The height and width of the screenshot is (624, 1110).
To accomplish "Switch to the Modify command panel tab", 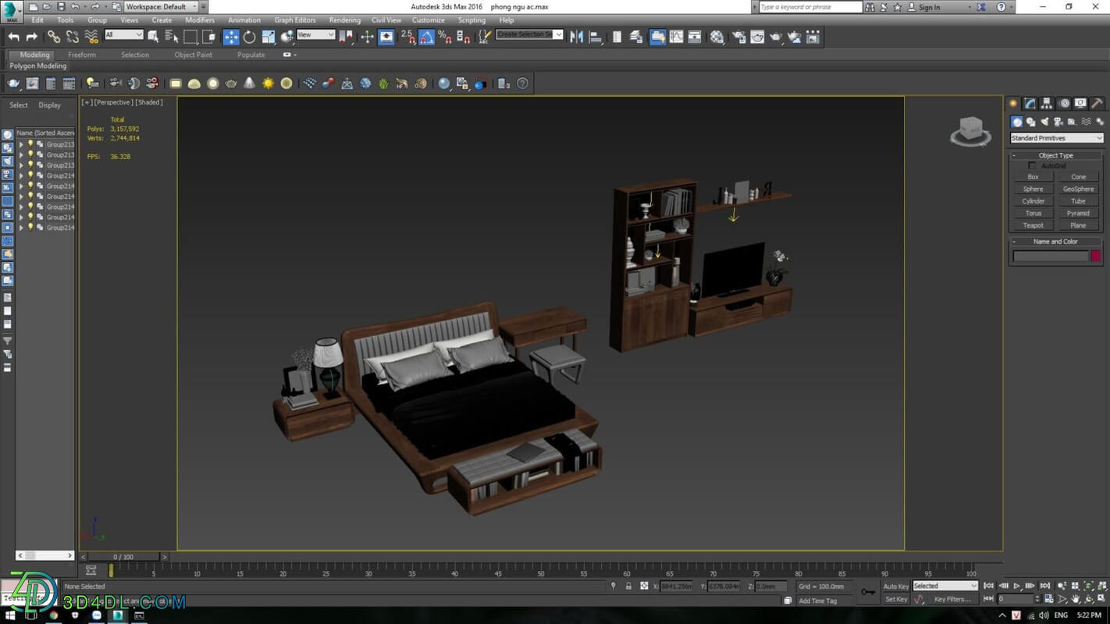I will 1030,103.
